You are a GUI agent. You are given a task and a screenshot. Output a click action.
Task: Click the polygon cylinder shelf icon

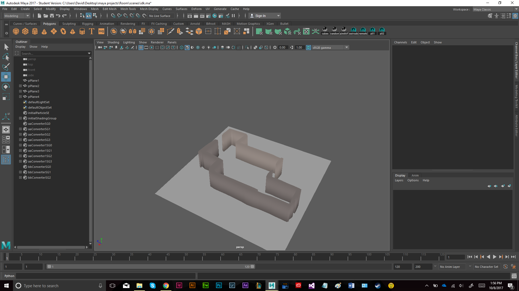pyautogui.click(x=35, y=32)
